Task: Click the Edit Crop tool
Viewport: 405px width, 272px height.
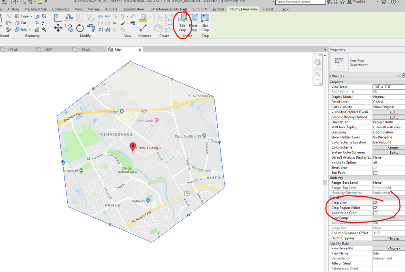Action: tap(182, 23)
